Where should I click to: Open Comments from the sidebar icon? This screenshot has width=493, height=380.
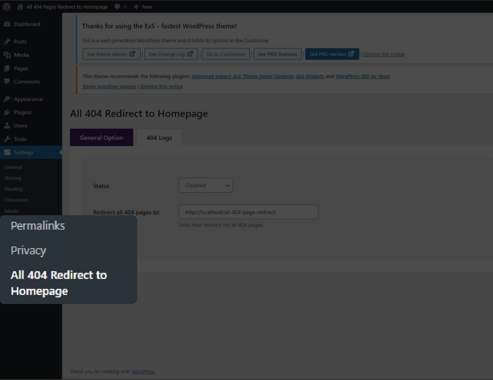tap(7, 81)
